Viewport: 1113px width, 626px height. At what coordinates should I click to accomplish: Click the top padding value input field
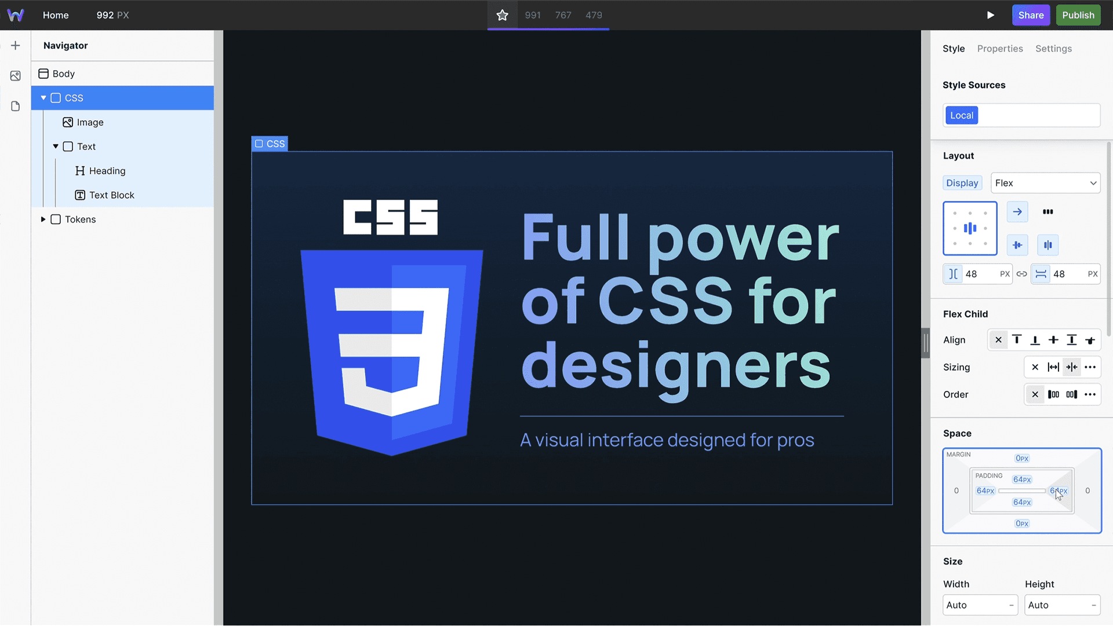1021,479
